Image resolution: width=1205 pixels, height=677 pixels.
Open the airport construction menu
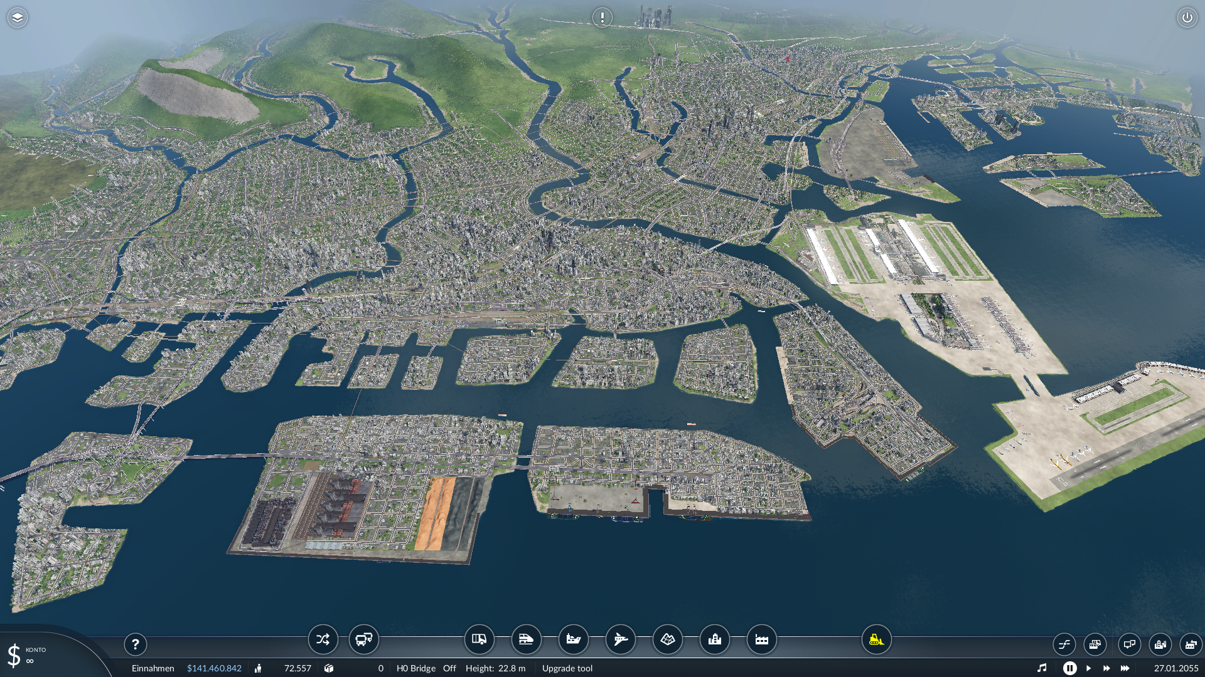click(x=621, y=639)
